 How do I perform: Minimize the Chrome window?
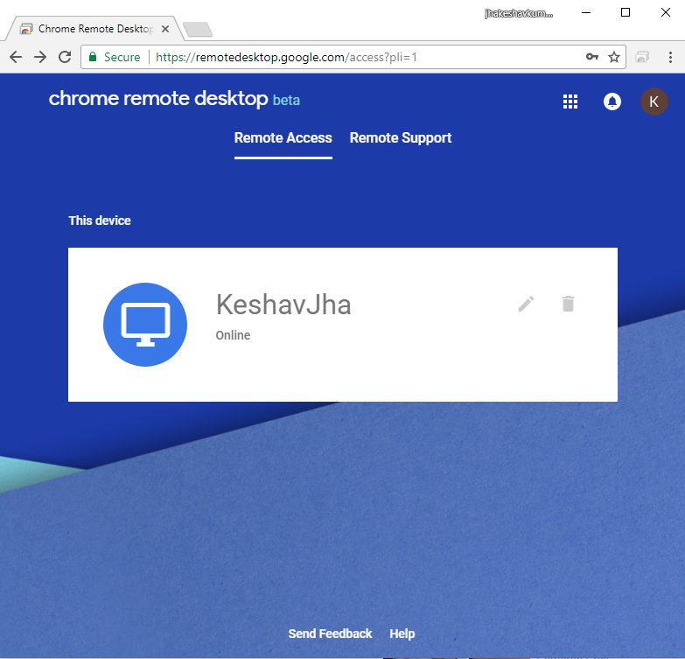tap(586, 12)
